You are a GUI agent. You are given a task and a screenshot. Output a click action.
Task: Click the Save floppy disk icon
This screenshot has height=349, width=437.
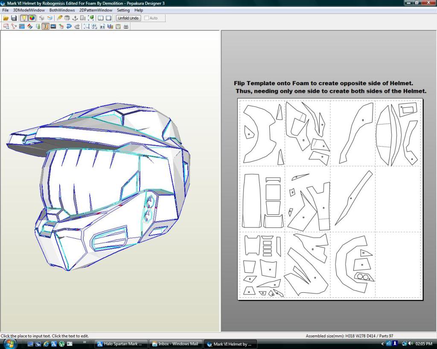tap(14, 18)
